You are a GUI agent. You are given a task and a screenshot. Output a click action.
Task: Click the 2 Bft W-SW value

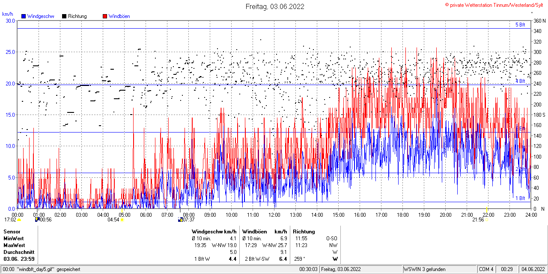pyautogui.click(x=257, y=259)
